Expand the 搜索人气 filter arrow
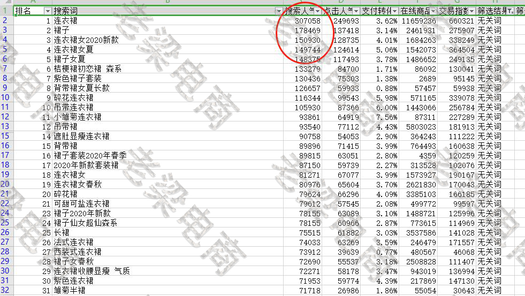The image size is (525, 296). (x=317, y=11)
